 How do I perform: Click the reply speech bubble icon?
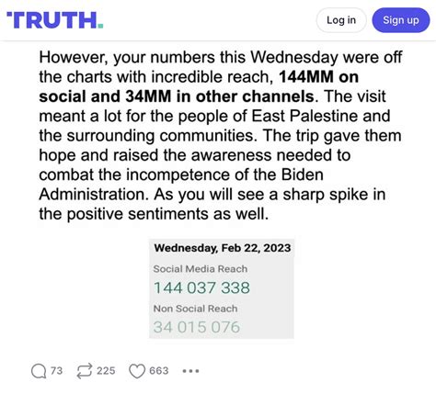39,371
